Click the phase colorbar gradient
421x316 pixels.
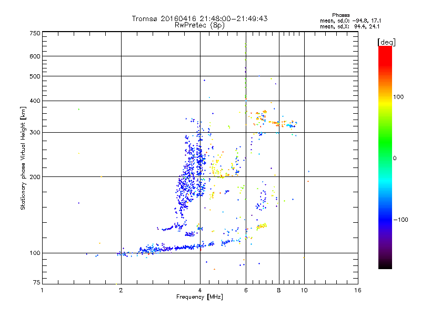385,157
